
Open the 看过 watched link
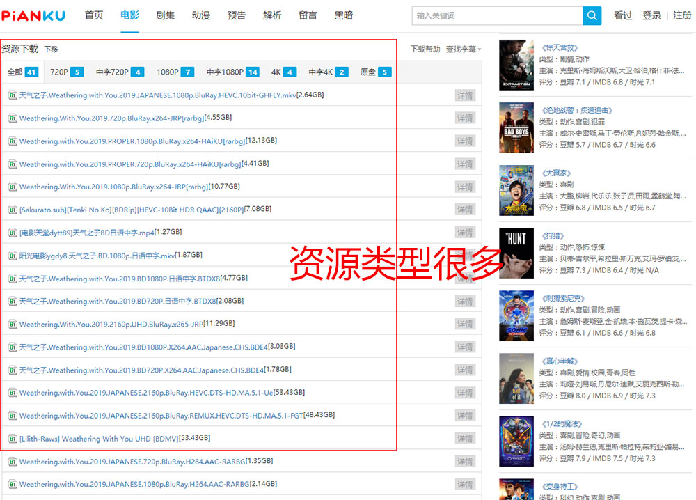click(x=623, y=15)
